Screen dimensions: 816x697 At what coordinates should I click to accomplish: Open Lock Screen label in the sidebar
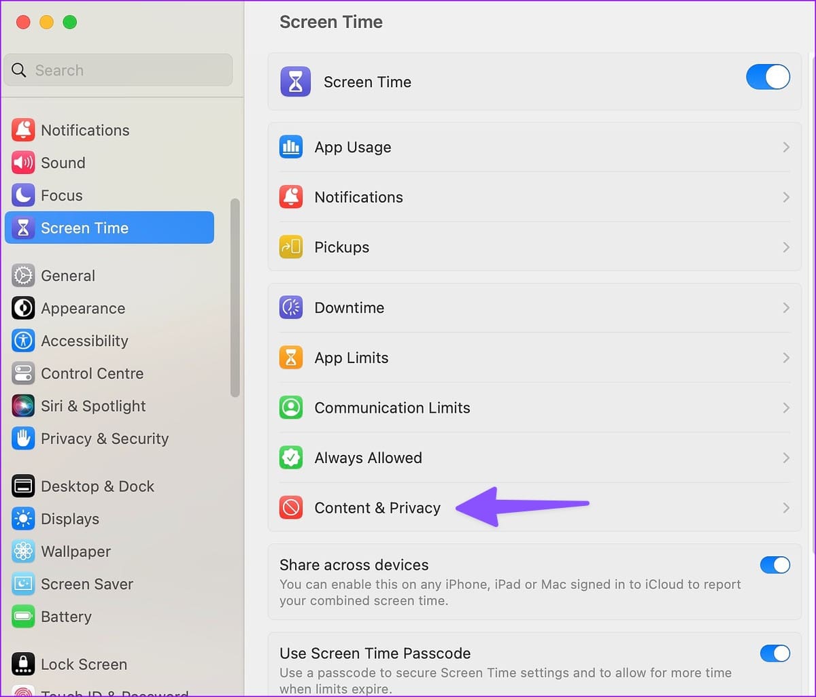pyautogui.click(x=84, y=664)
